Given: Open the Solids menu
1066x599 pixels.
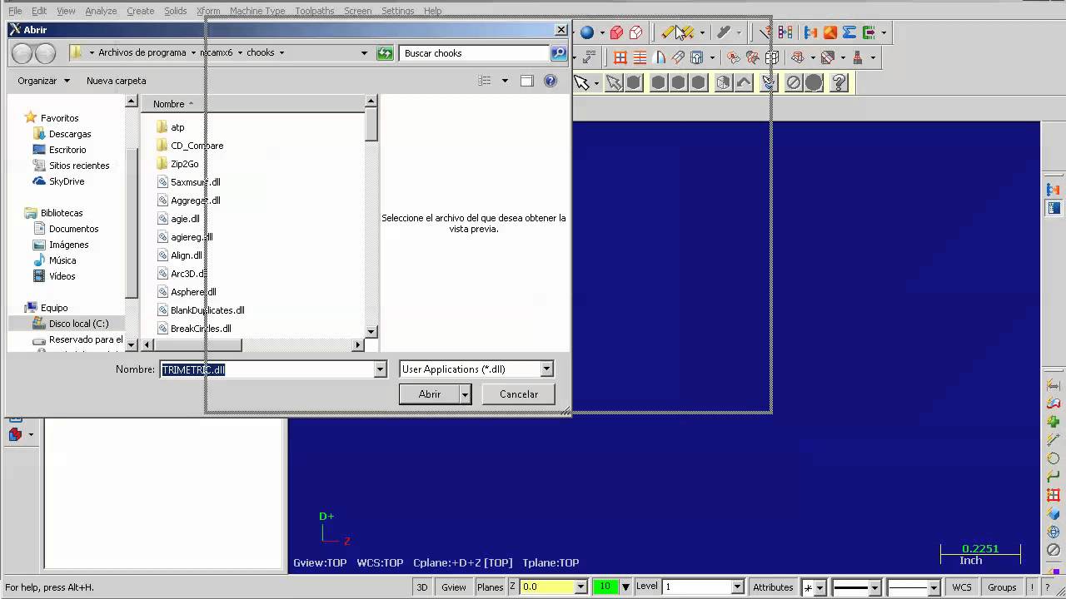Looking at the screenshot, I should (x=175, y=11).
